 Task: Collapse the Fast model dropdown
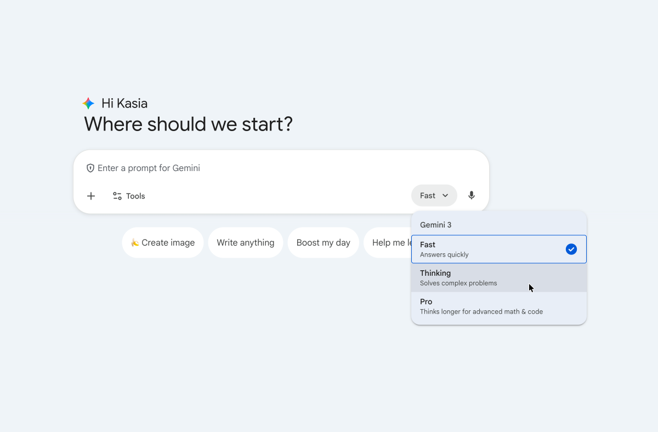click(x=434, y=196)
